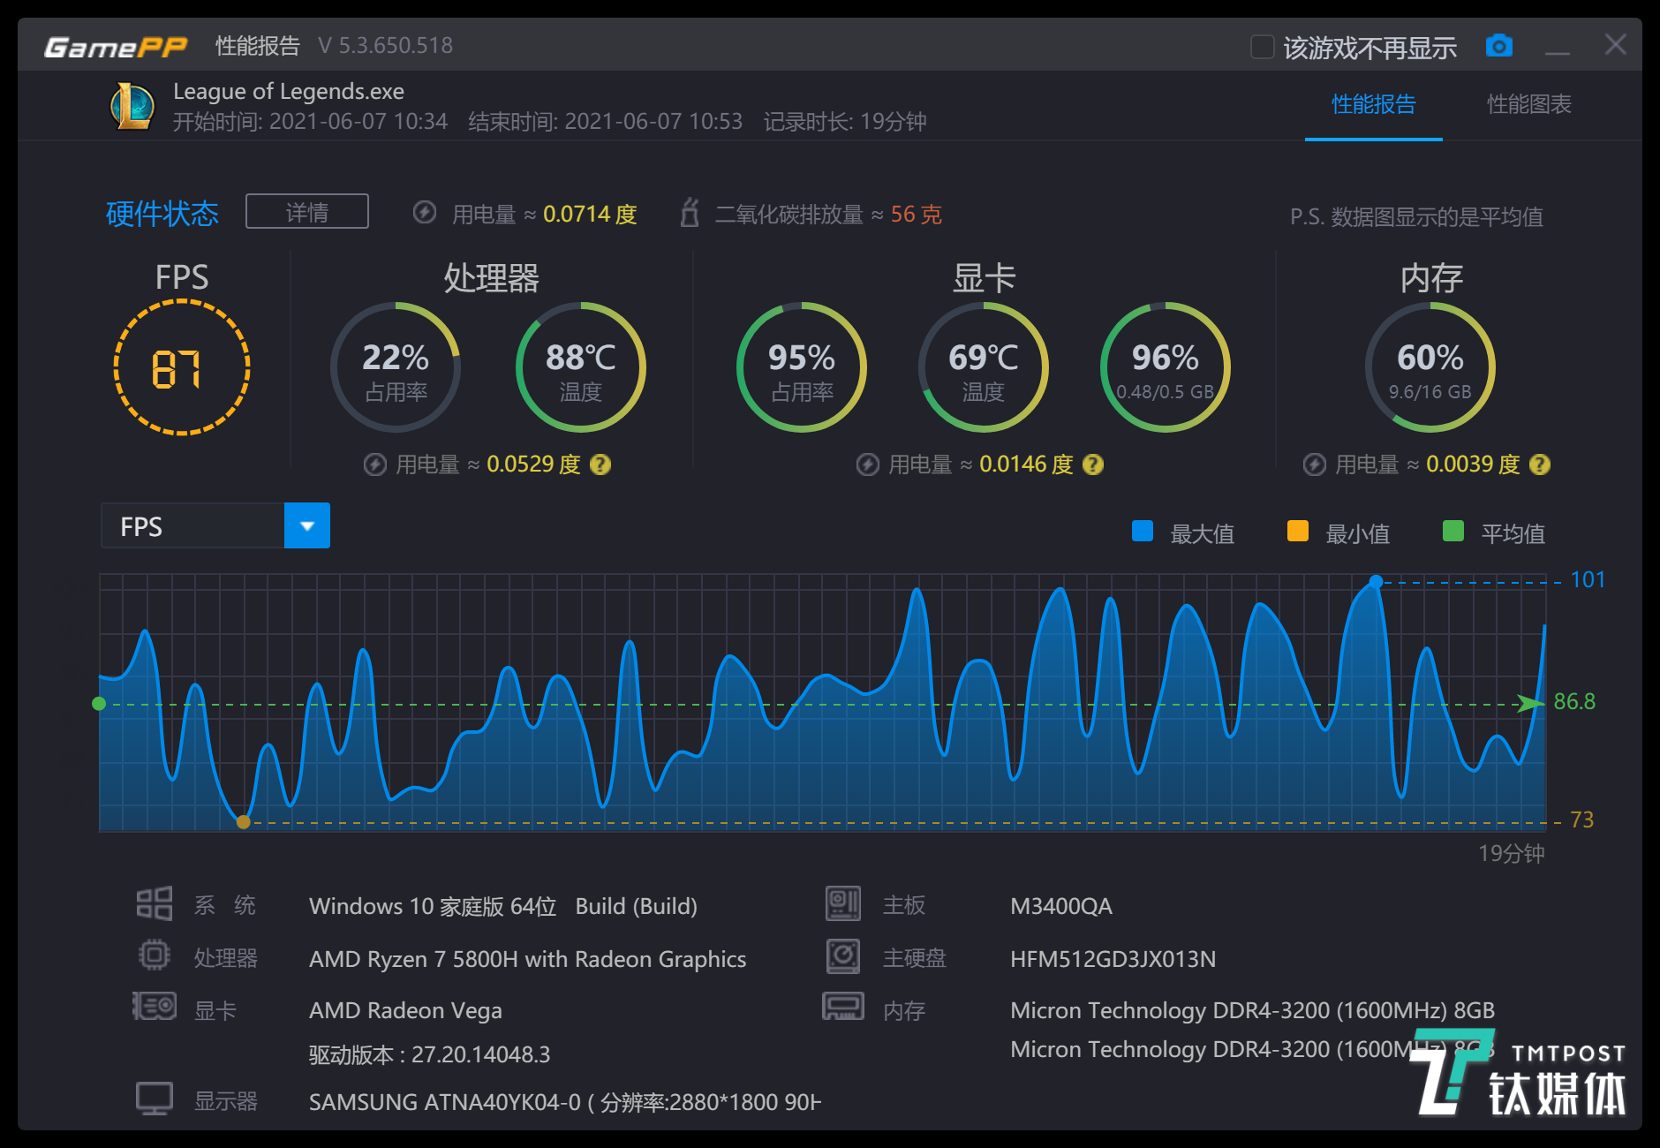Image resolution: width=1660 pixels, height=1148 pixels.
Task: Toggle the 最大值 legend marker
Action: 1143,531
